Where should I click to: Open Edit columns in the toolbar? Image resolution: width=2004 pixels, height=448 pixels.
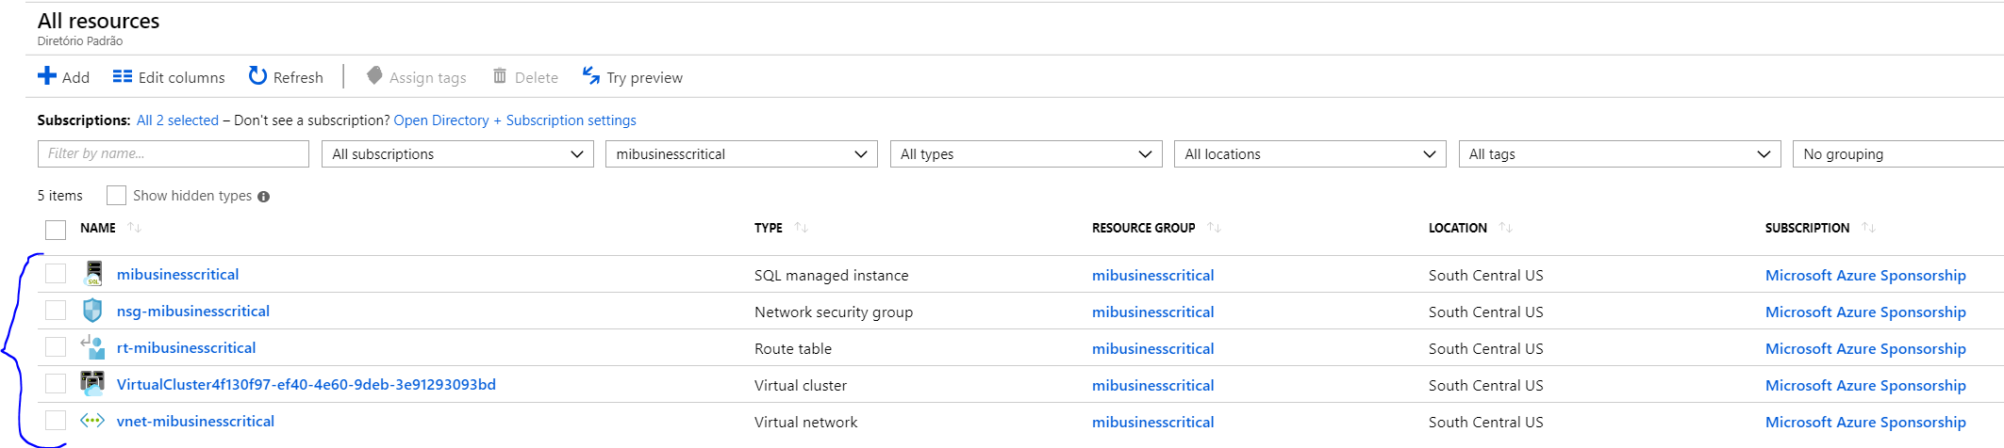[169, 77]
